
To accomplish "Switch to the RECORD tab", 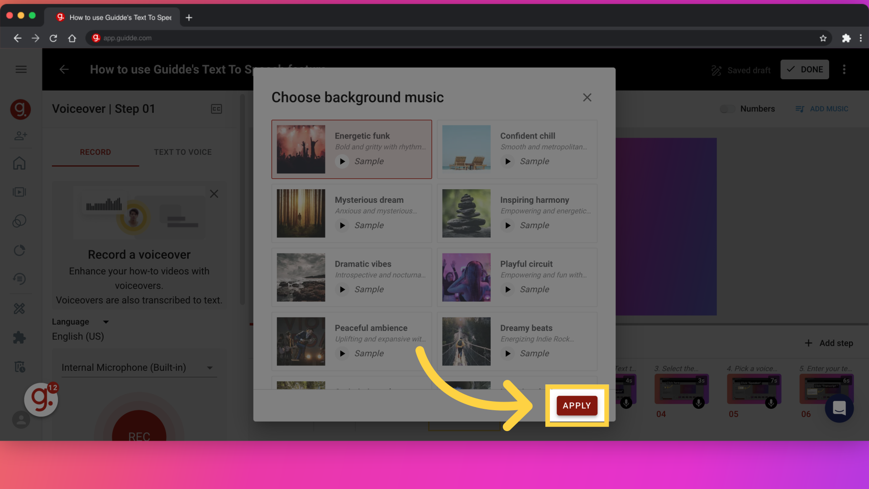I will pos(95,152).
